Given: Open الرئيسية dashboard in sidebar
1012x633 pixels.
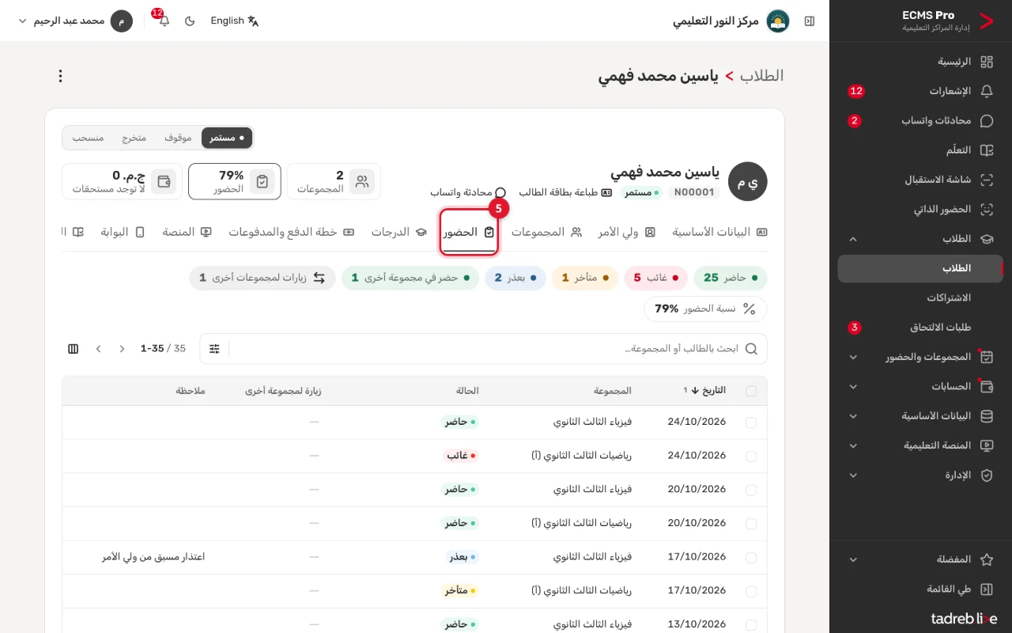Looking at the screenshot, I should [x=920, y=62].
